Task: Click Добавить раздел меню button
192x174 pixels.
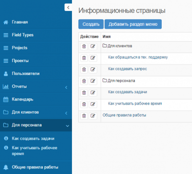Action: 133,24
